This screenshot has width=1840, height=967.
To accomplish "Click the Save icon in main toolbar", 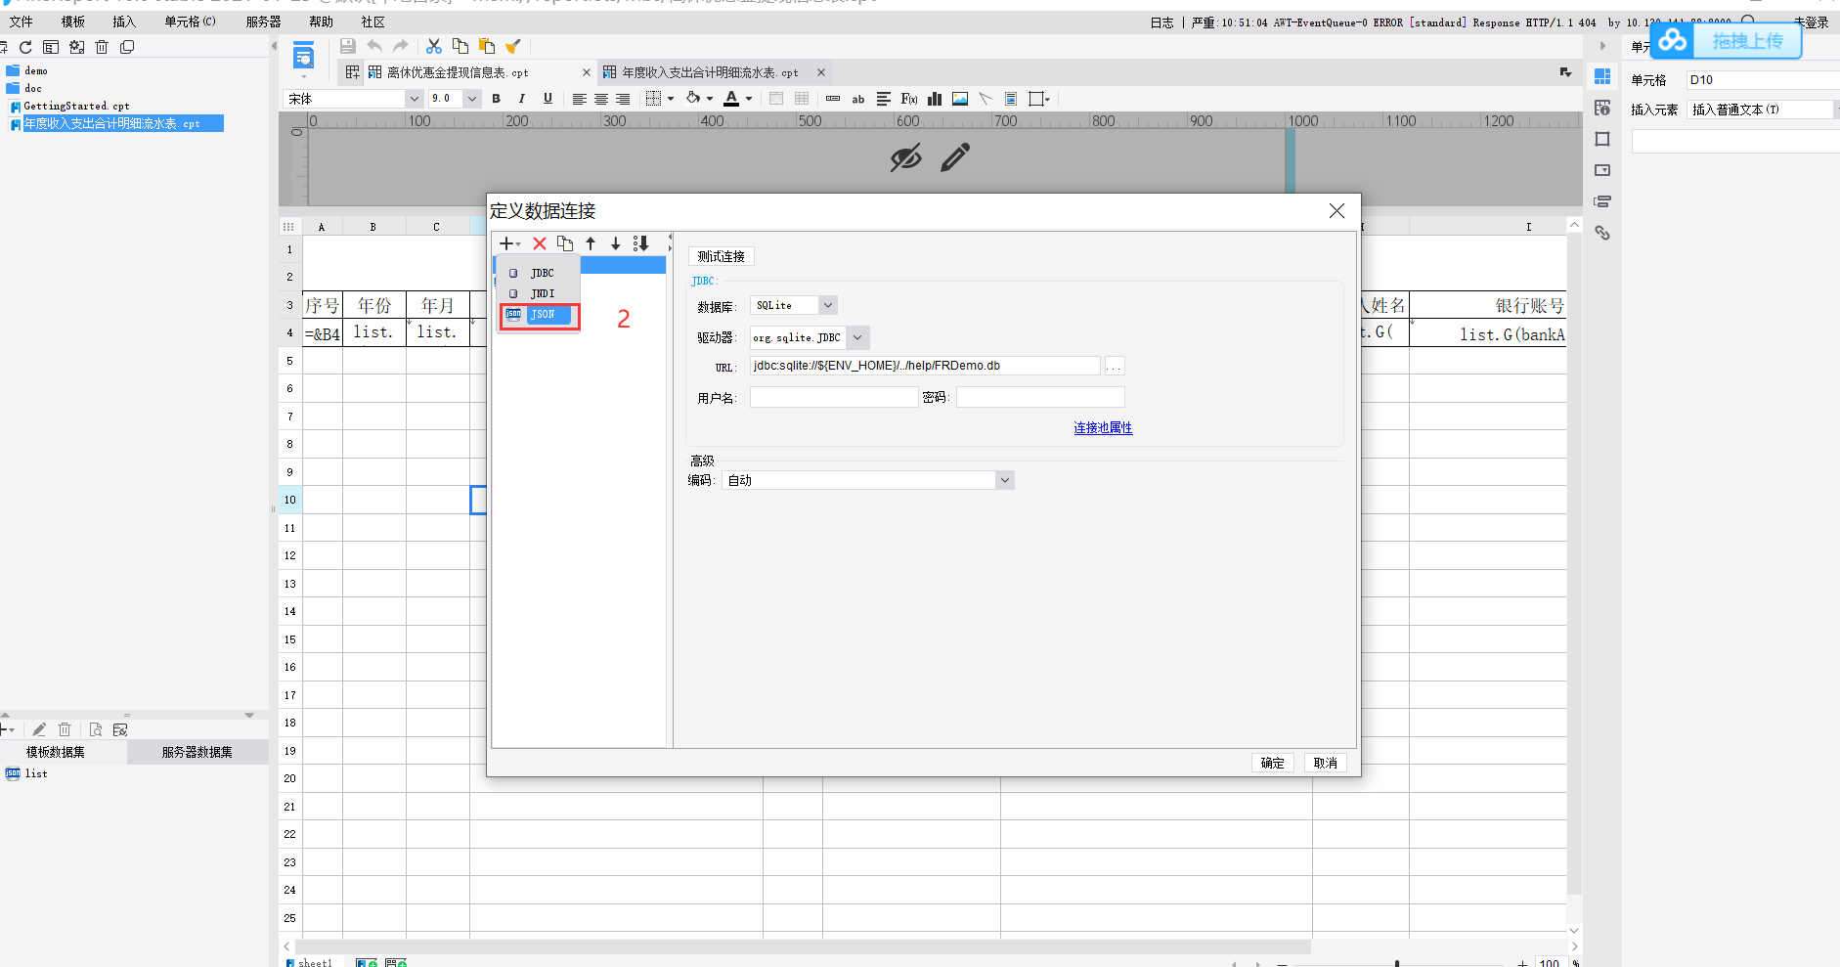I will [x=347, y=46].
